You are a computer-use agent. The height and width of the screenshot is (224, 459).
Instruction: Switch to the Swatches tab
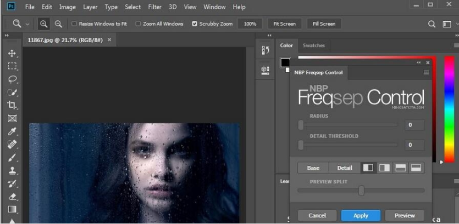313,45
